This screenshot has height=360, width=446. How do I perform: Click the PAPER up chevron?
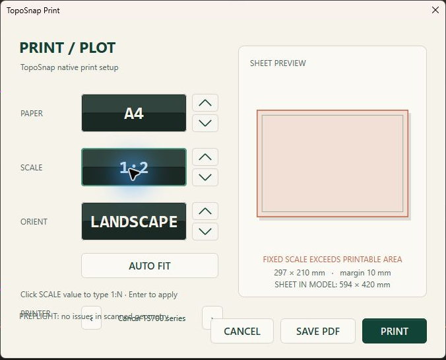pos(205,103)
